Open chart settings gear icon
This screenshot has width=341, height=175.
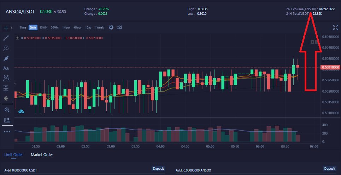click(111, 27)
